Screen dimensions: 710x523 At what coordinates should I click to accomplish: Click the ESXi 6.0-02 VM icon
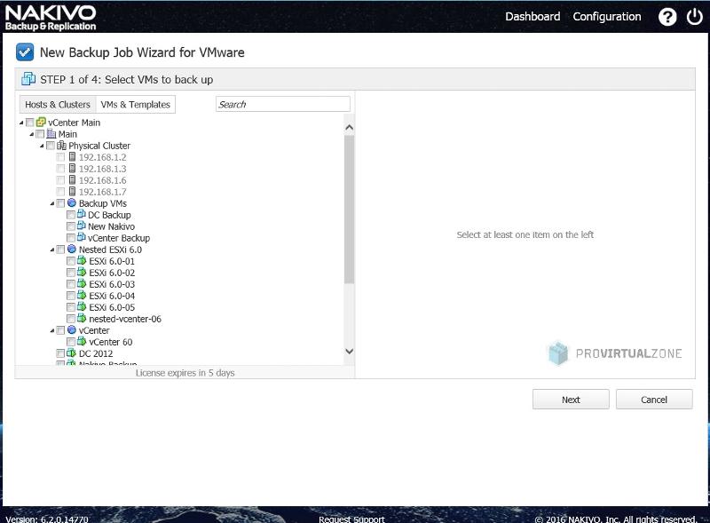coord(82,273)
